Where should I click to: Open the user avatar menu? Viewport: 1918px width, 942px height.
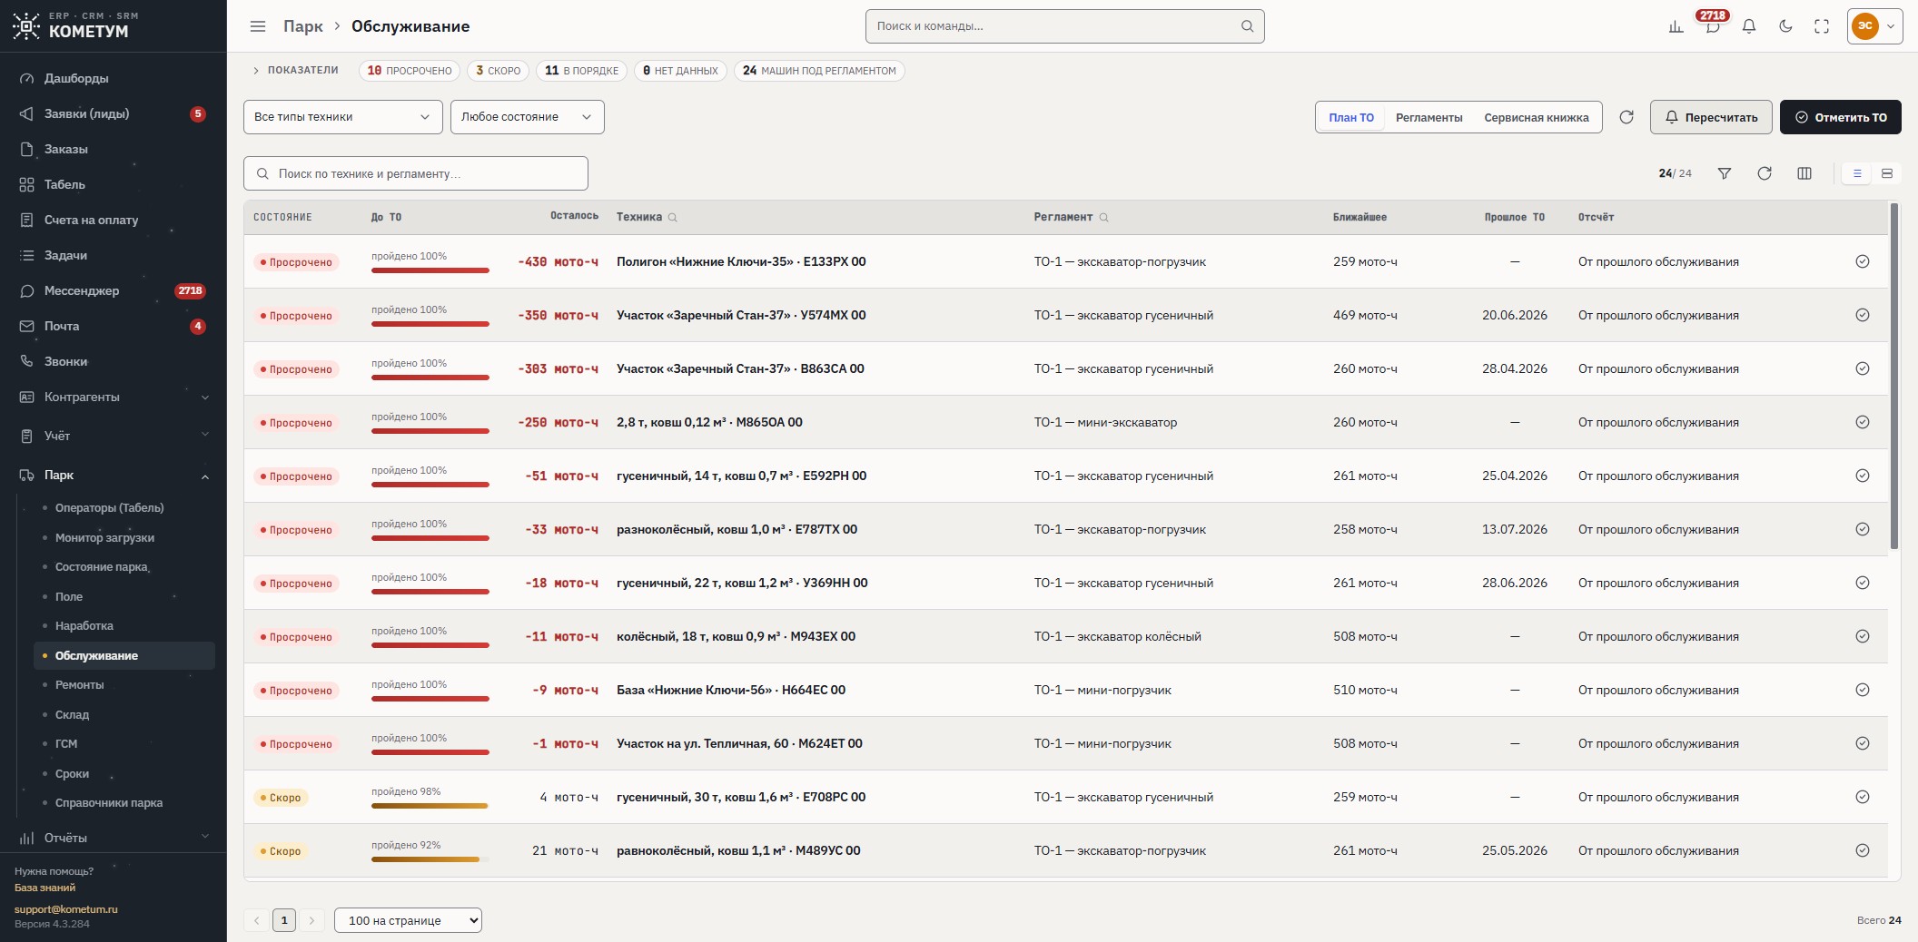1874,26
